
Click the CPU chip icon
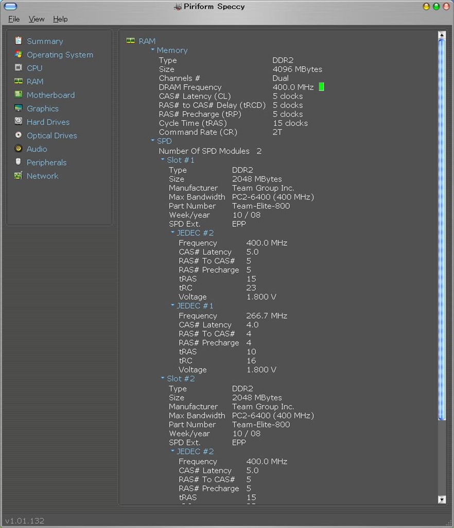coord(19,68)
